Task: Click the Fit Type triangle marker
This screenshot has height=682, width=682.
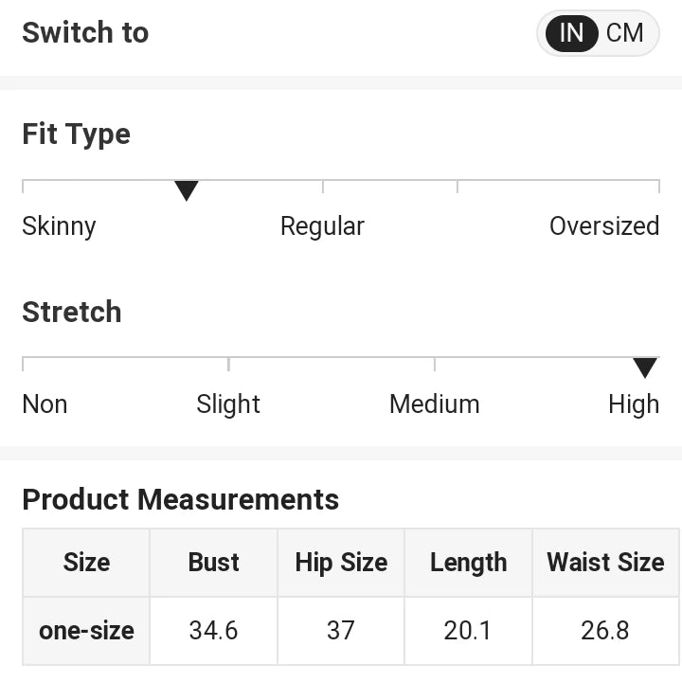Action: (187, 190)
